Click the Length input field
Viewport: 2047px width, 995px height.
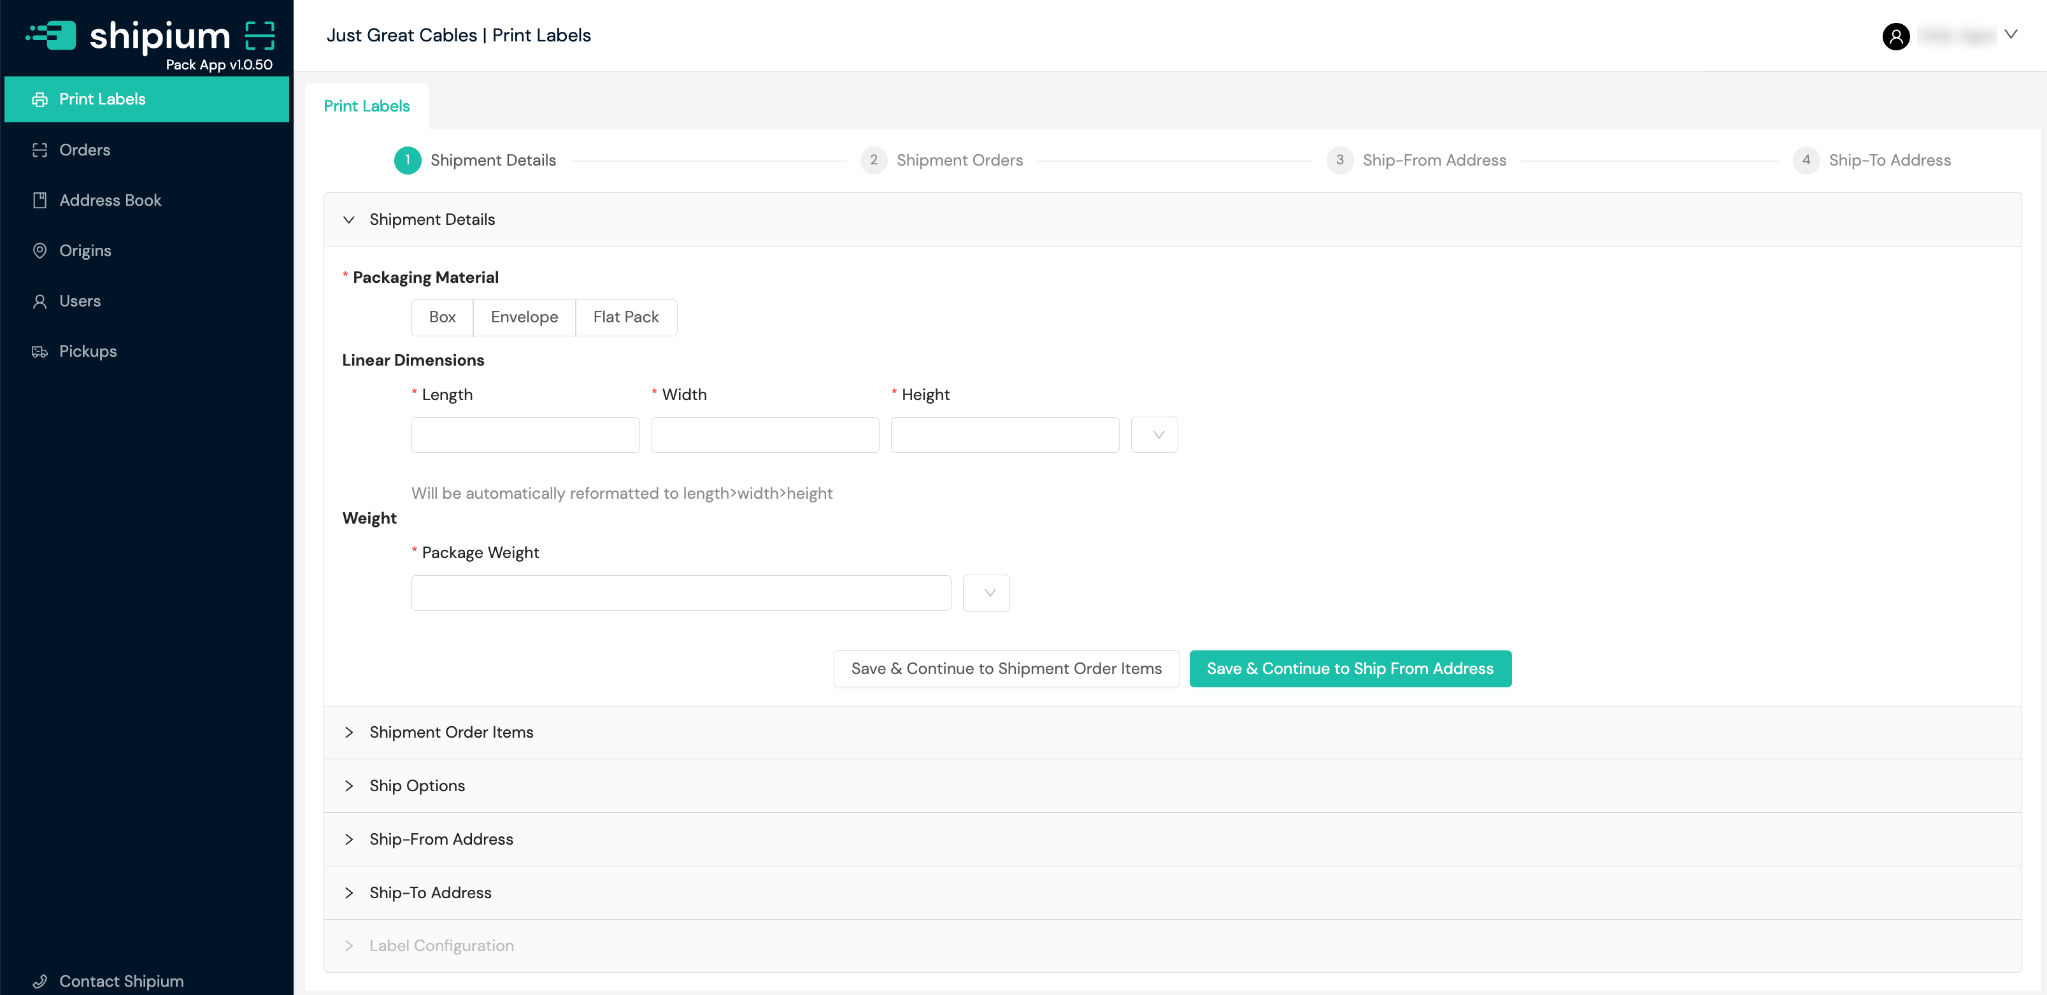click(x=525, y=434)
